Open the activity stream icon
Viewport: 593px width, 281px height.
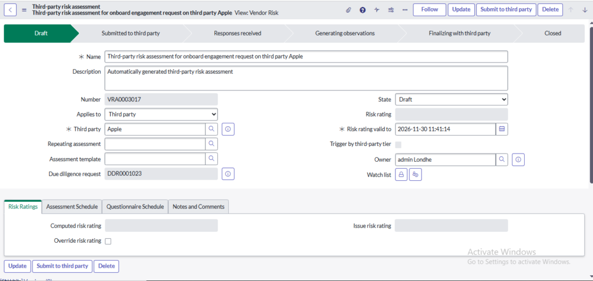point(377,10)
